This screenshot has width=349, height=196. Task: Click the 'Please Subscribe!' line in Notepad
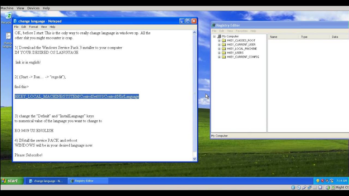coord(28,155)
